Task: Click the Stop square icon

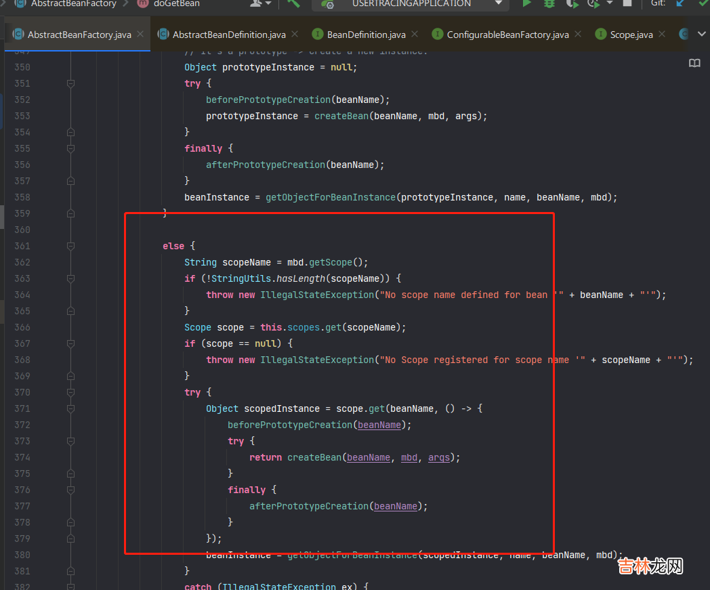Action: pos(627,3)
